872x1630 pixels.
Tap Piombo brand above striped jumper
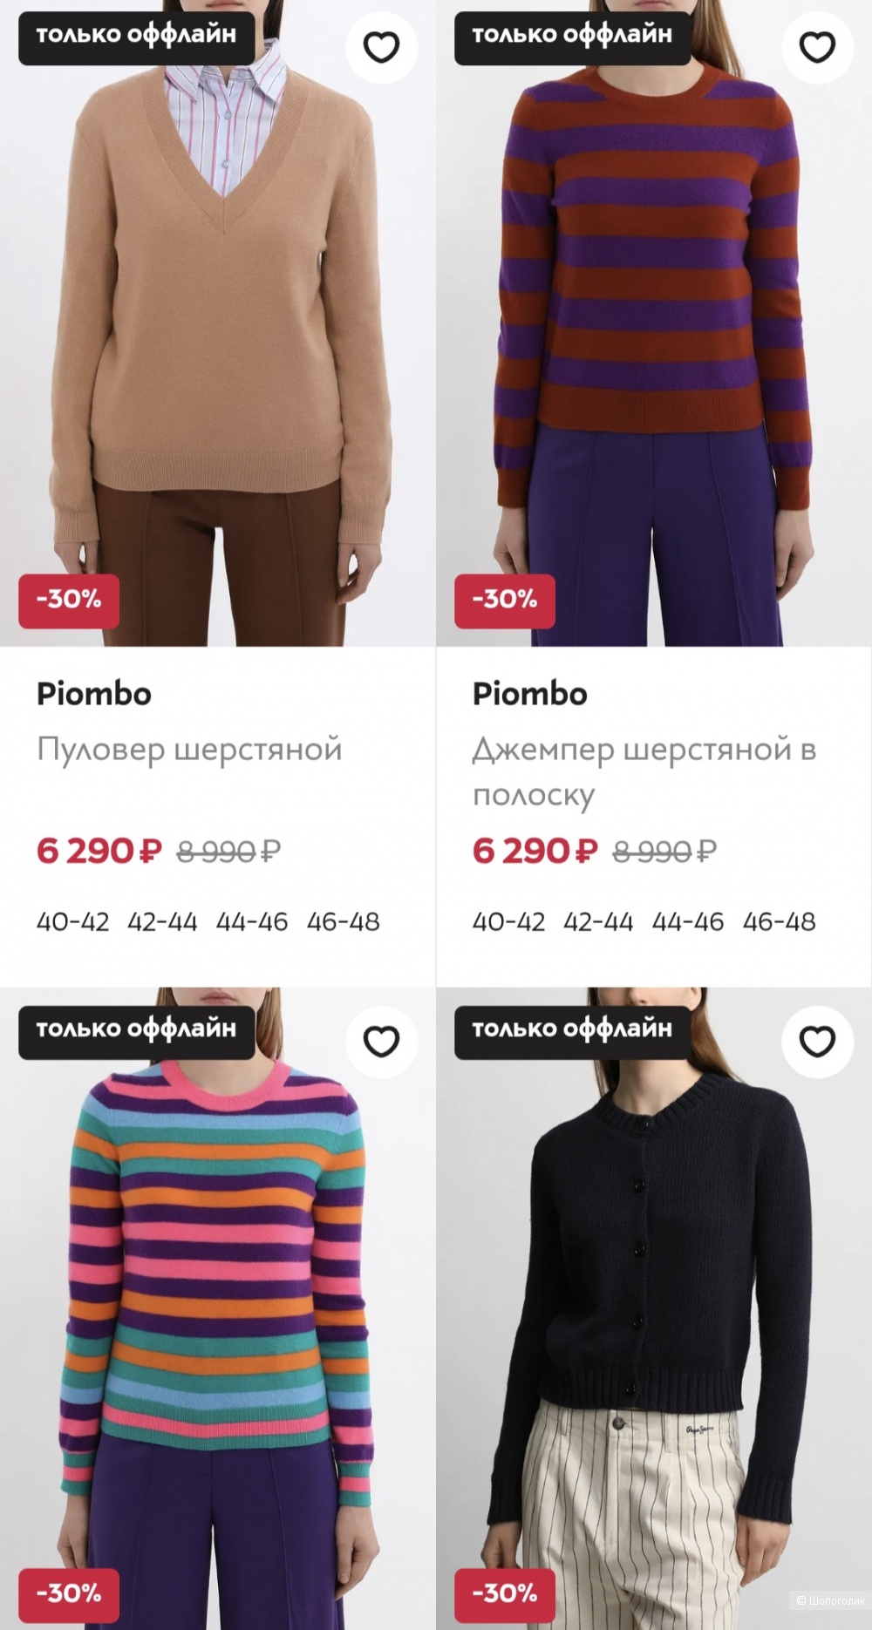tap(530, 694)
